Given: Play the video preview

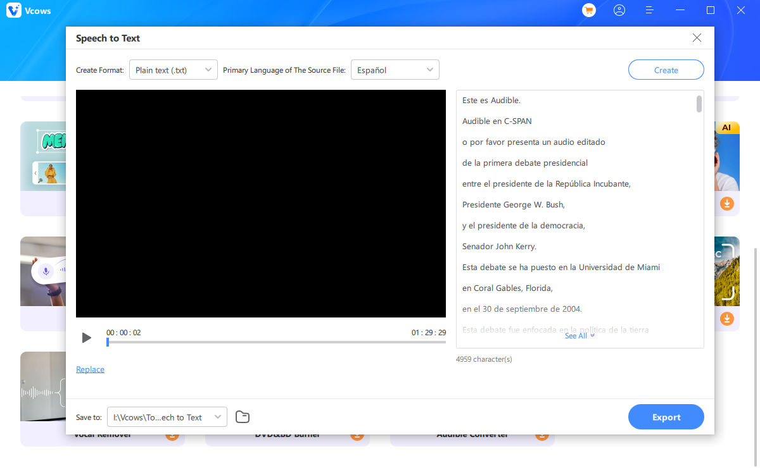Looking at the screenshot, I should [87, 338].
